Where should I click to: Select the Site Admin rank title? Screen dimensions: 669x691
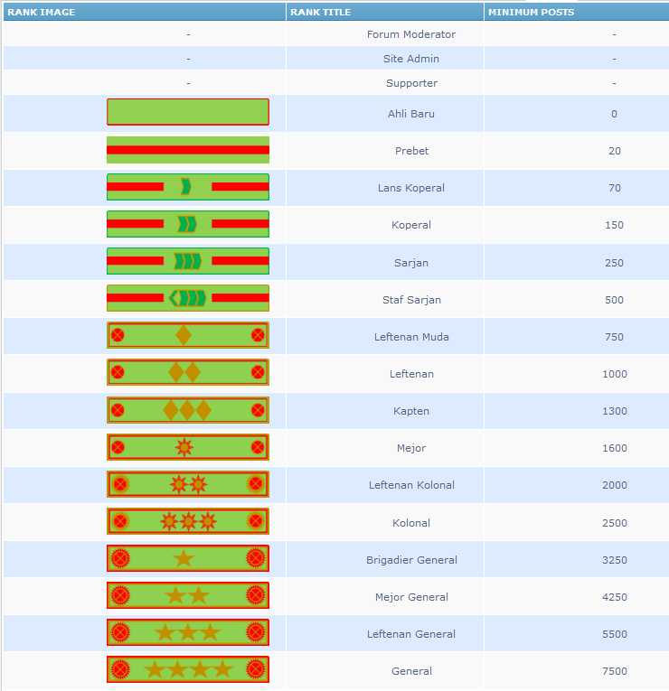click(411, 59)
